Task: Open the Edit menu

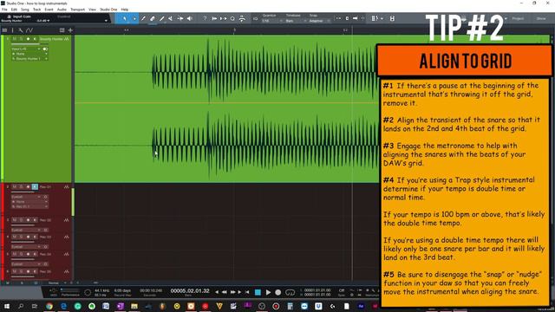Action: pyautogui.click(x=14, y=10)
